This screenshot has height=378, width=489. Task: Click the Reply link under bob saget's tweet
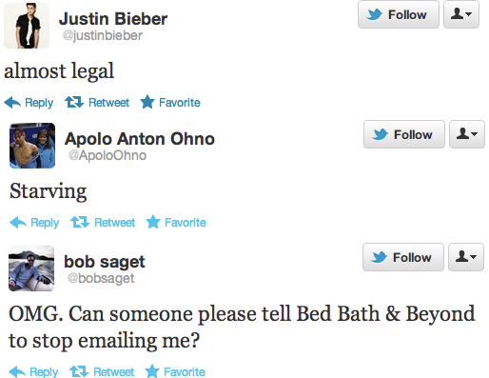pos(44,372)
